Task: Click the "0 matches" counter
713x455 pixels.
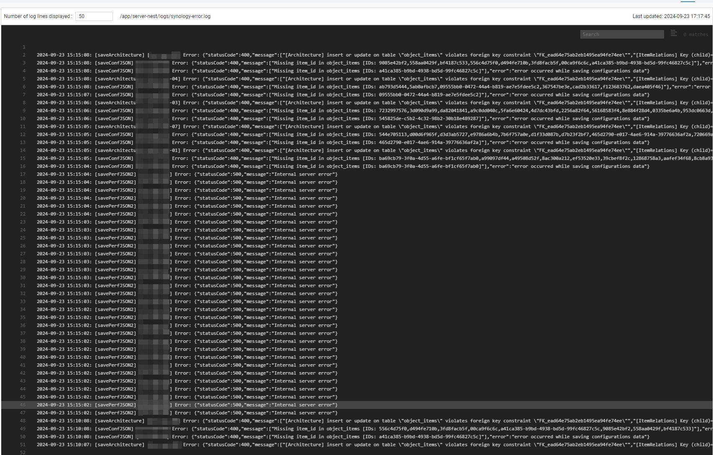Action: point(696,35)
